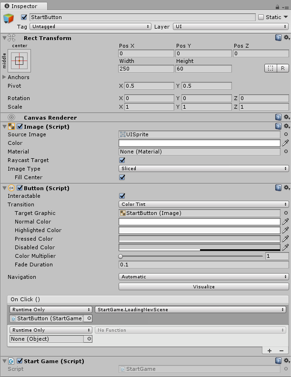Screen dimensions: 291x377
Task: Open the Image Type dropdown
Action: pos(204,169)
